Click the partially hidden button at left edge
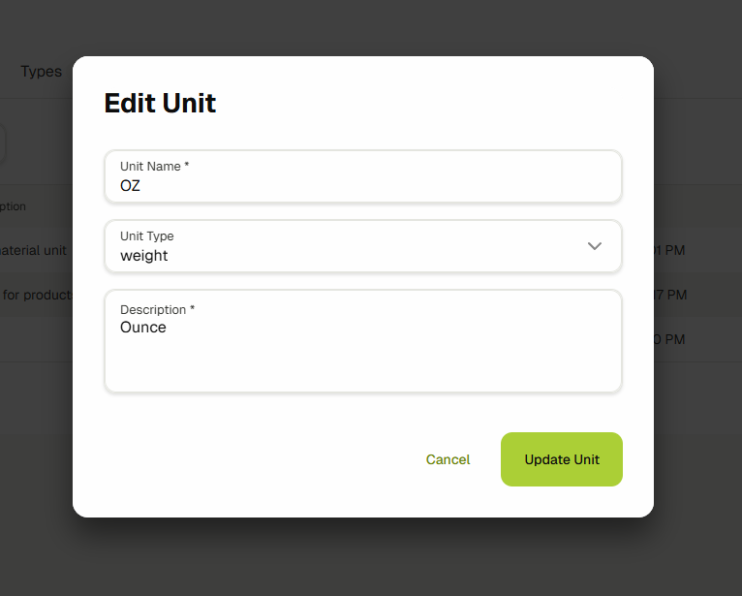This screenshot has width=742, height=596. coord(3,144)
